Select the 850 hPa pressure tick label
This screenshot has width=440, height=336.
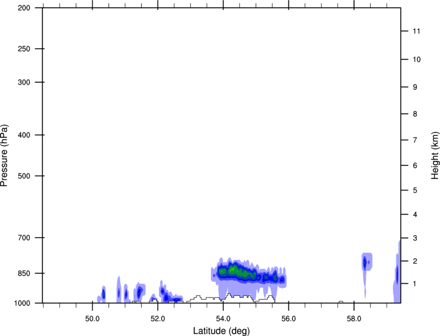click(25, 273)
